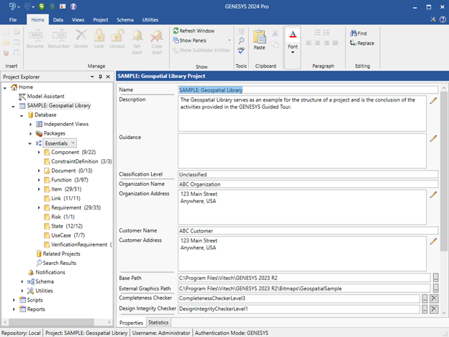Image resolution: width=449 pixels, height=337 pixels.
Task: Collapse the Database node
Action: click(x=22, y=115)
